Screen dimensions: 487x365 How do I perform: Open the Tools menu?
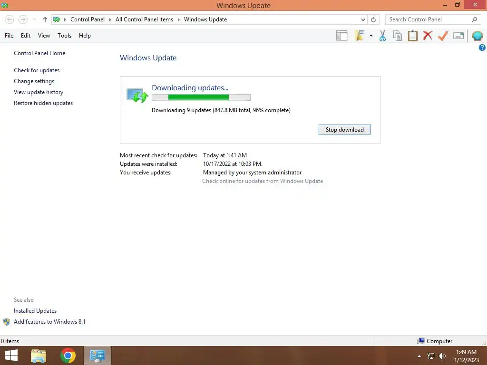pos(64,35)
